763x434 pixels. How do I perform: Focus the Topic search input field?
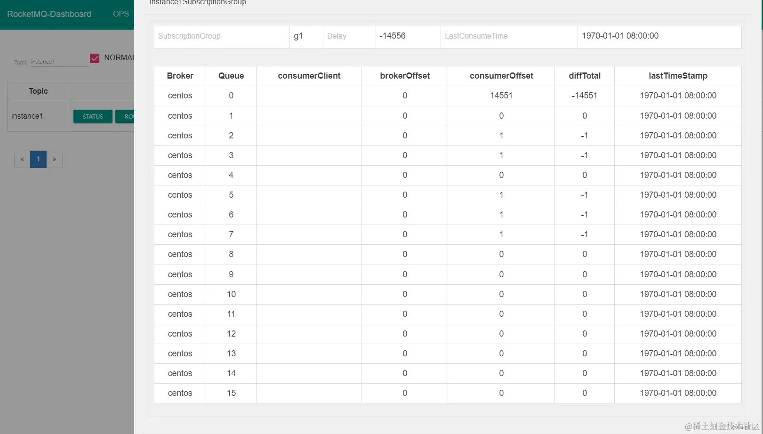click(x=59, y=62)
